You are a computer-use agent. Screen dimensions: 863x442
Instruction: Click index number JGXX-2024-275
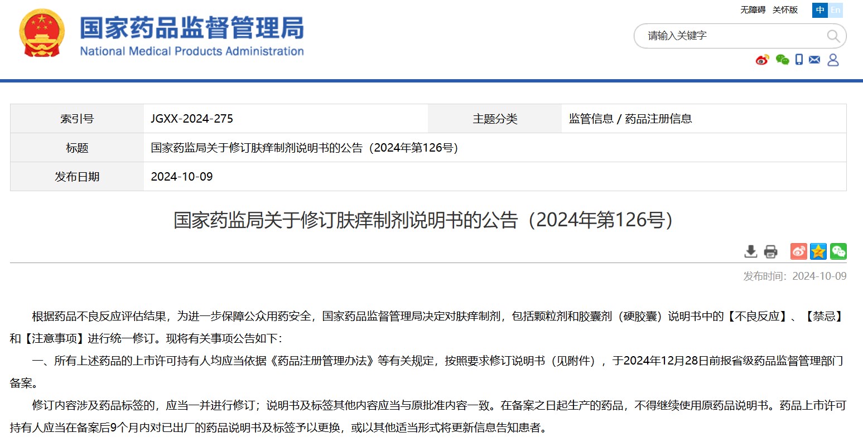pyautogui.click(x=192, y=119)
